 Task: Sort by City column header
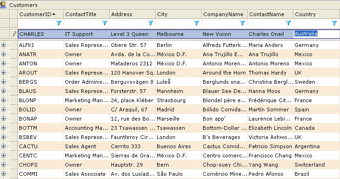click(179, 14)
